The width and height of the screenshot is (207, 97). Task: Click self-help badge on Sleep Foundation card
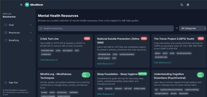[143, 74]
